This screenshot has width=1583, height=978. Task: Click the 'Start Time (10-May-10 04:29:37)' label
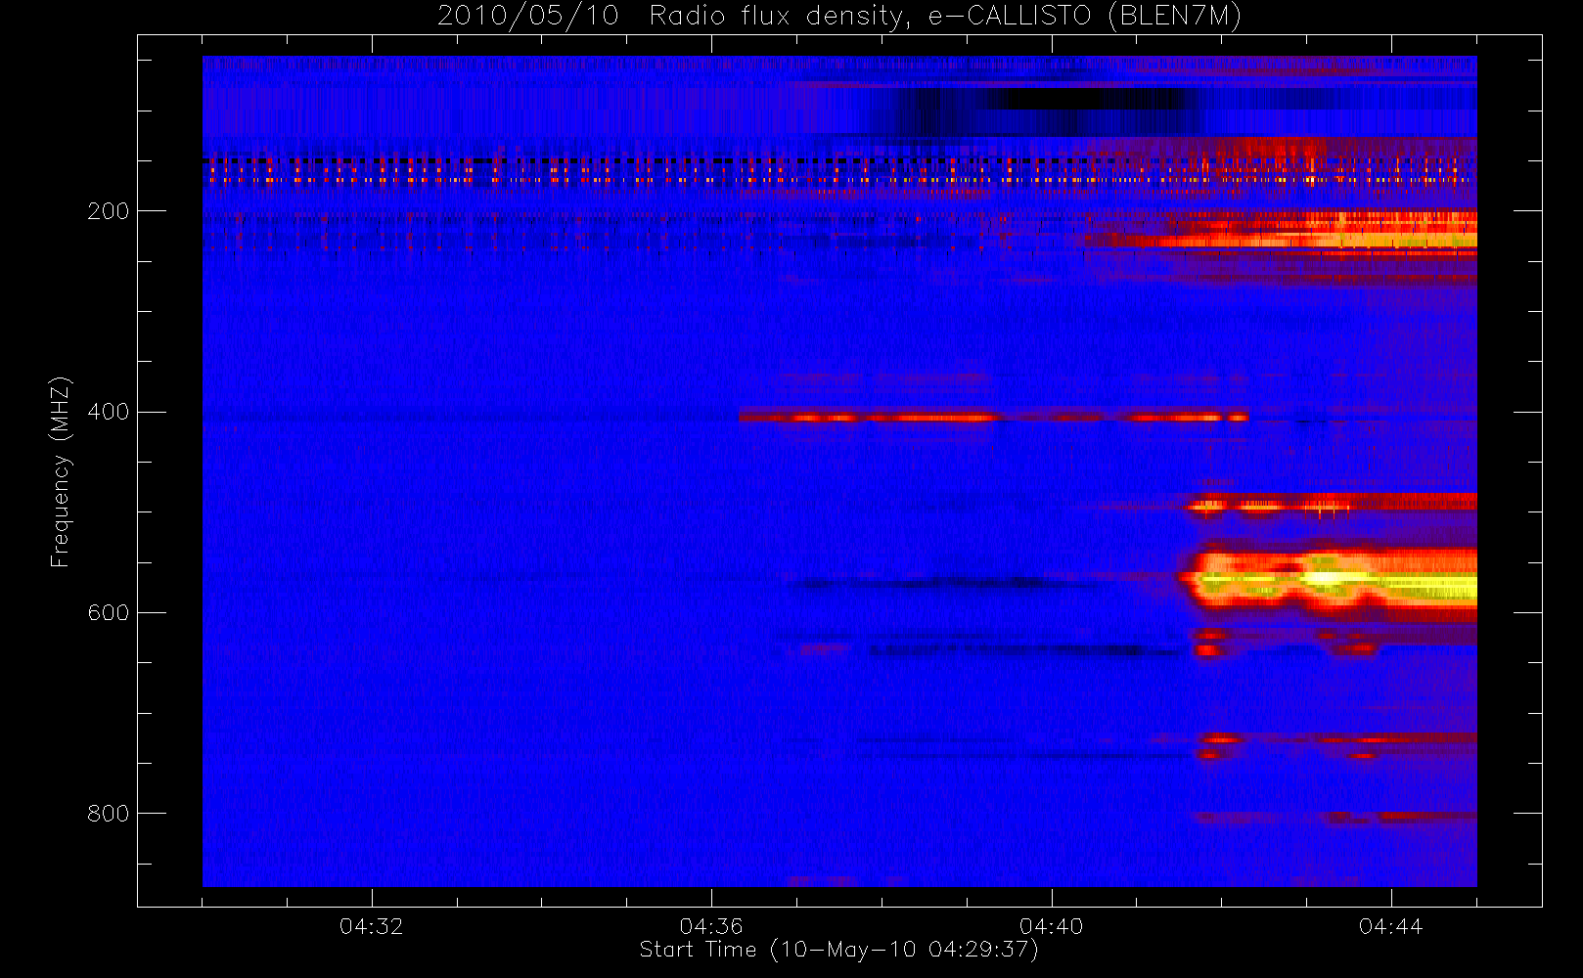point(838,950)
